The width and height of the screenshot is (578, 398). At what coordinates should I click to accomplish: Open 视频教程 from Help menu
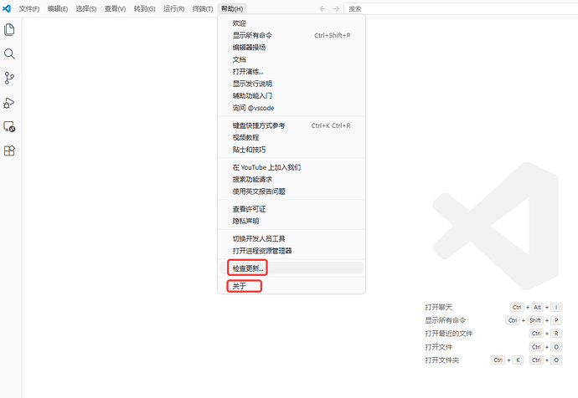pyautogui.click(x=292, y=138)
